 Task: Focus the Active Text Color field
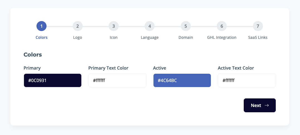[247, 80]
